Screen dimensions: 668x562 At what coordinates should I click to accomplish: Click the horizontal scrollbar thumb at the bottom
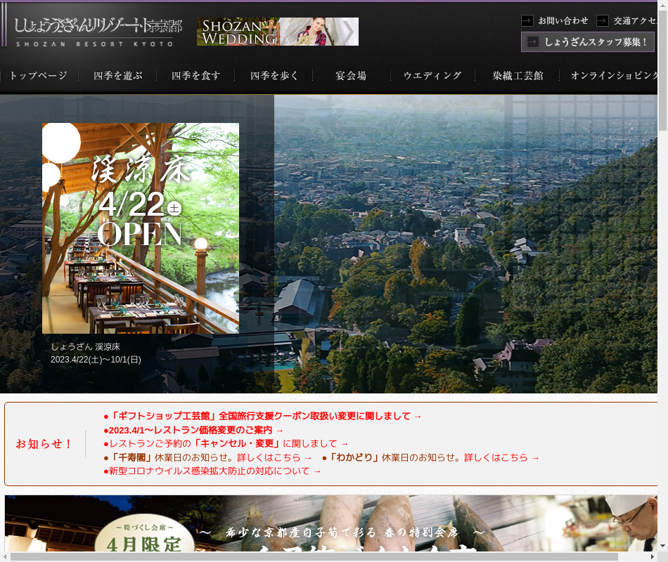coord(314,556)
